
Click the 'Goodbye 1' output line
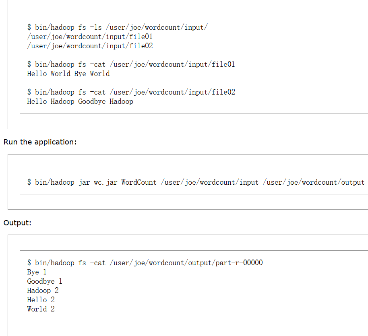[x=44, y=281]
